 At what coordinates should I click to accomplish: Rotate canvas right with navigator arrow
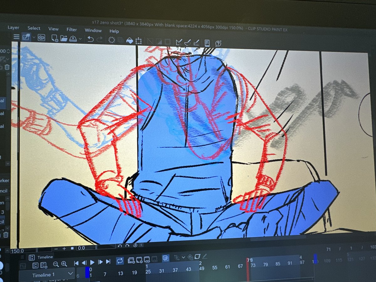click(127, 245)
